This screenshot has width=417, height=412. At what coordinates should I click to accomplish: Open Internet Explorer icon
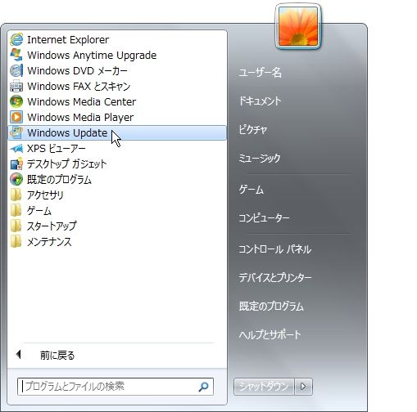coord(16,40)
